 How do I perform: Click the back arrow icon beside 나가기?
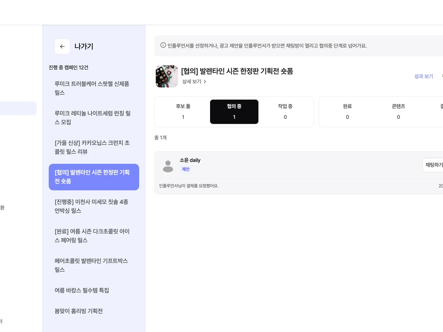point(62,46)
